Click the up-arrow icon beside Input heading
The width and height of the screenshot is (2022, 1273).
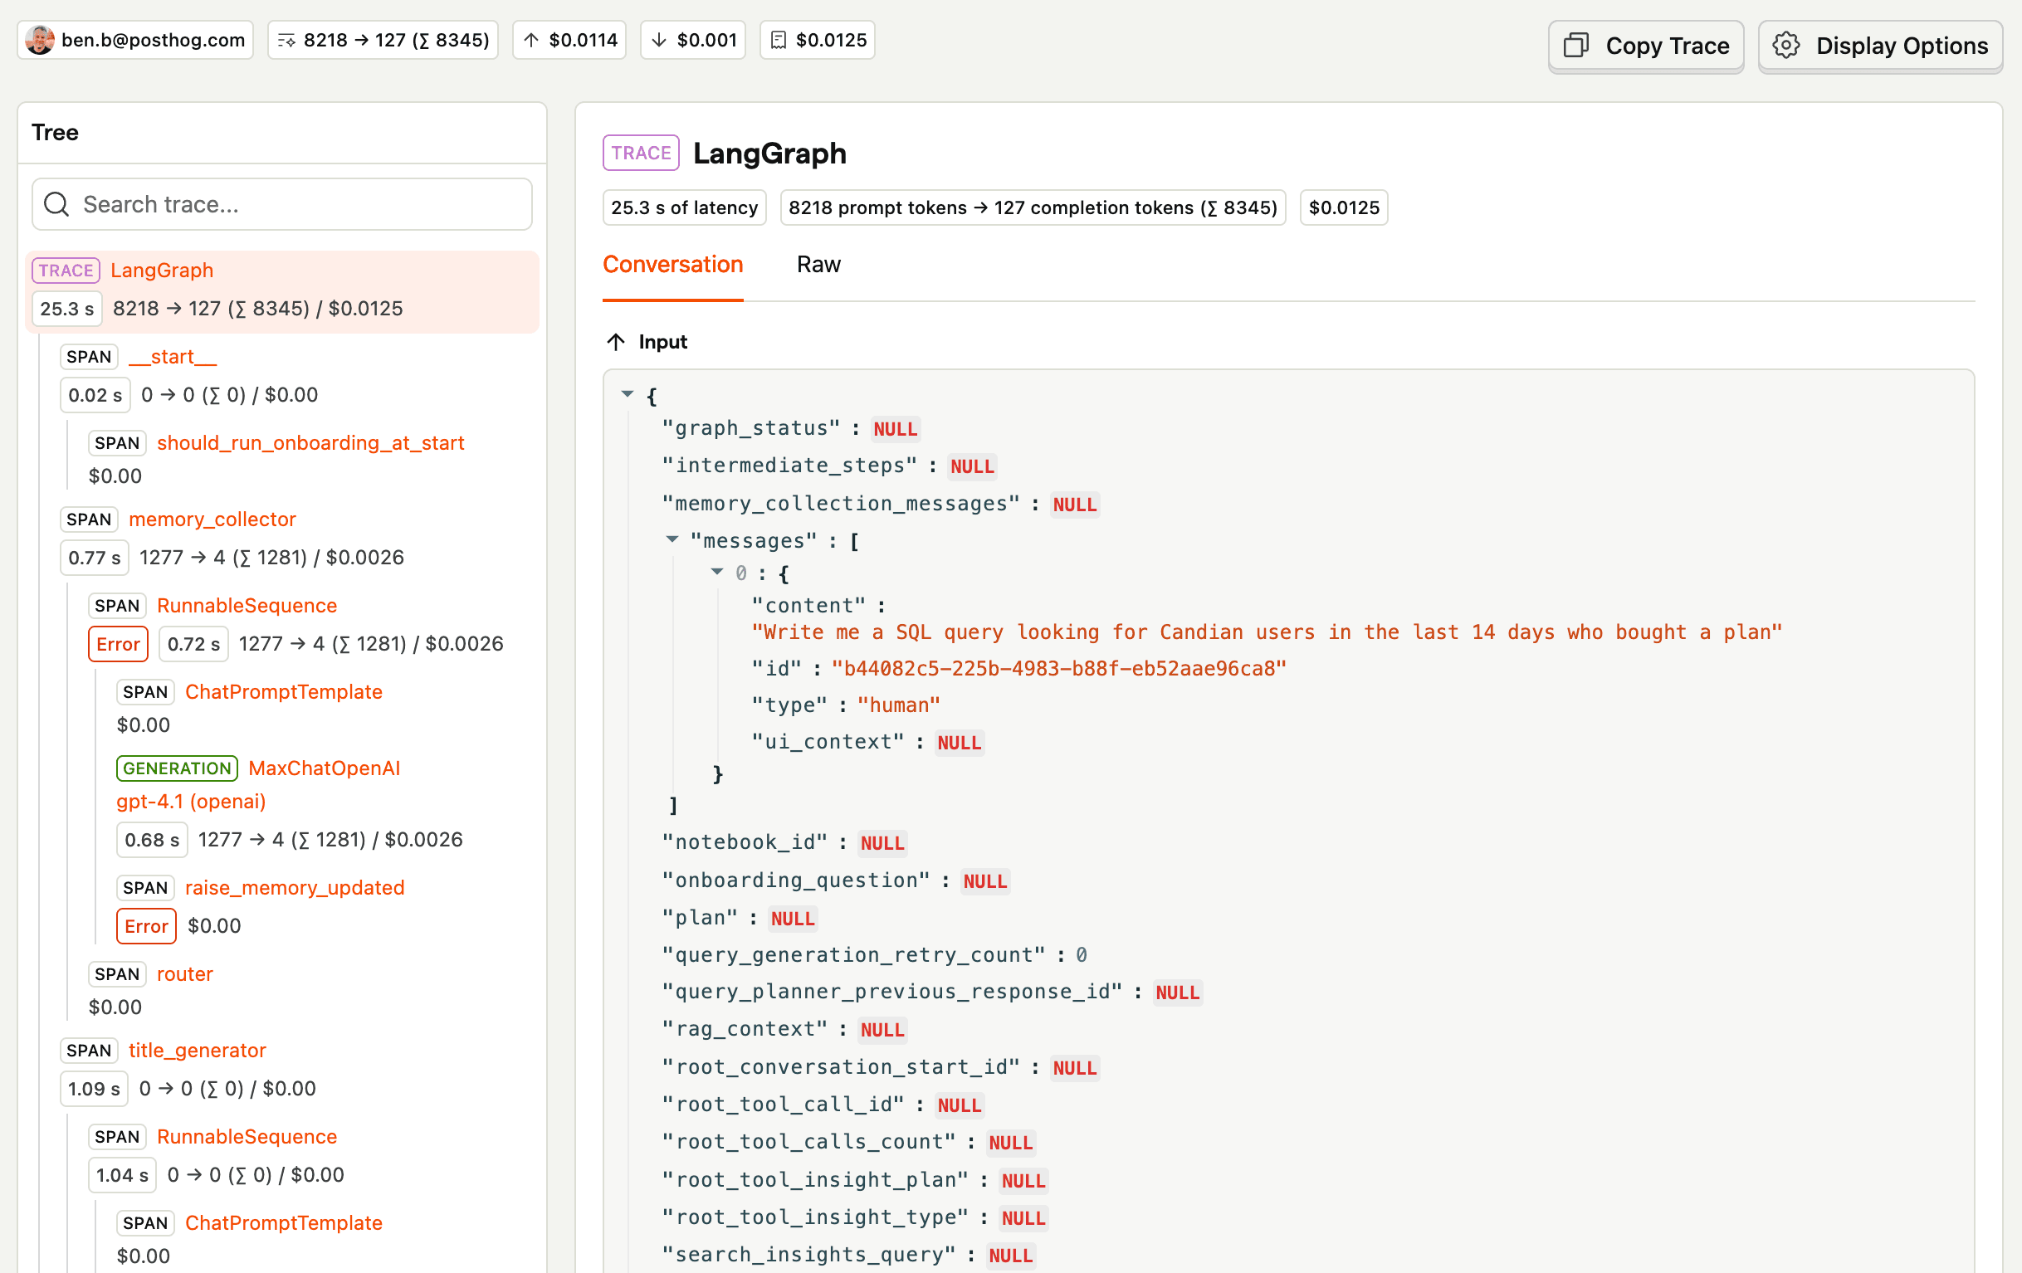616,342
